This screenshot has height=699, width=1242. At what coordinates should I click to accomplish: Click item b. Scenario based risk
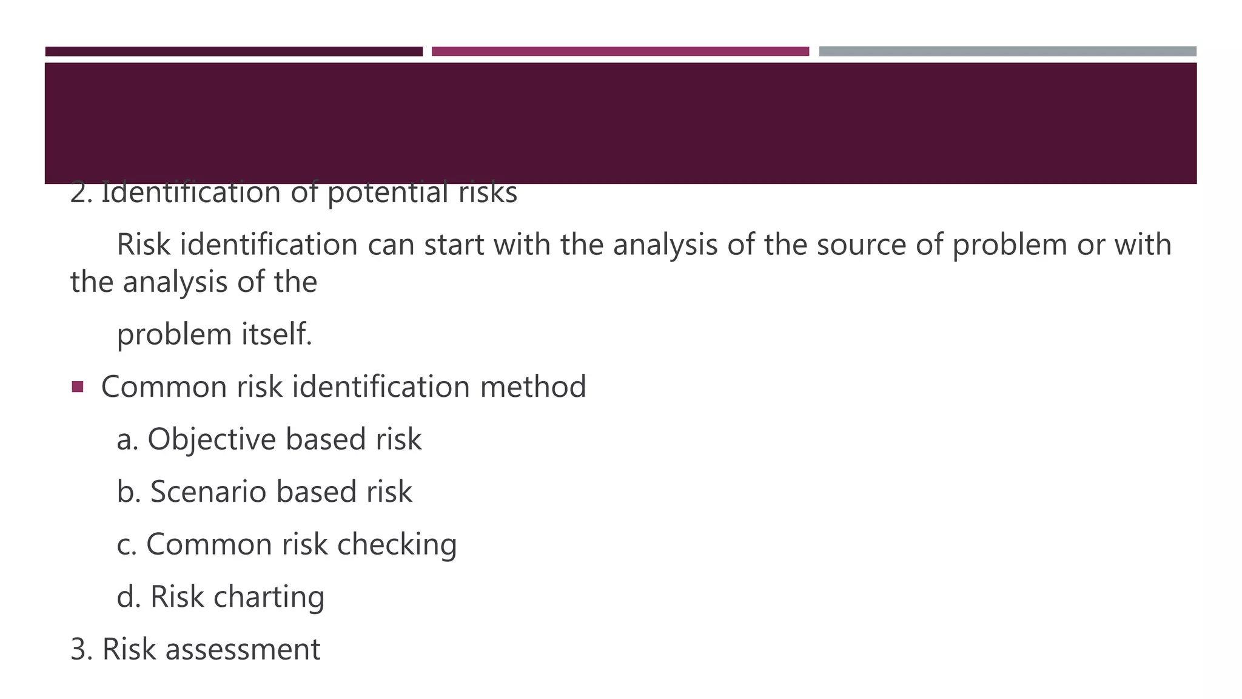[x=264, y=491]
